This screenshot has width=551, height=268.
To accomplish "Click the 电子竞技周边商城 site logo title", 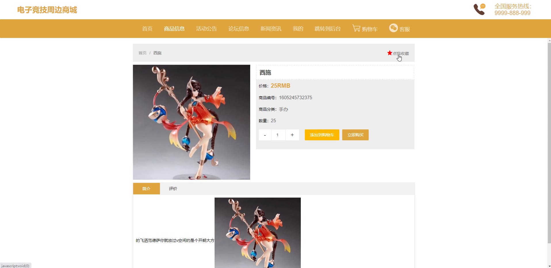I will pyautogui.click(x=47, y=10).
